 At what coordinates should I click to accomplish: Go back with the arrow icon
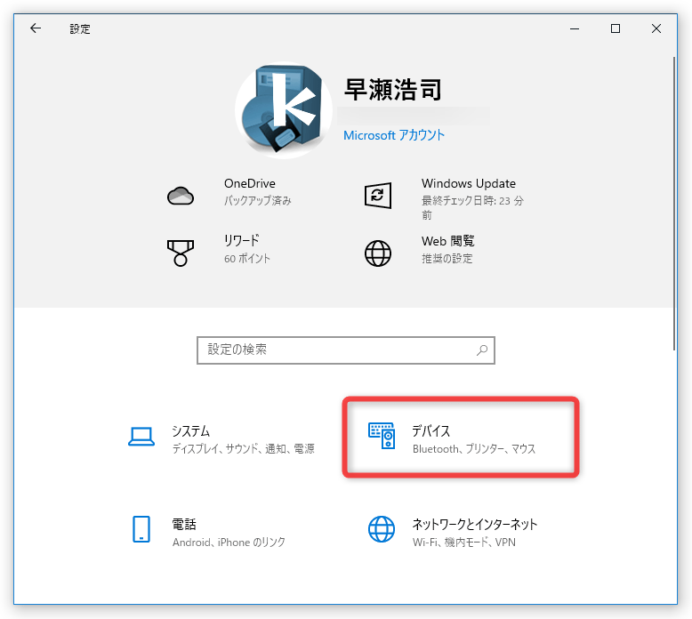tap(36, 28)
